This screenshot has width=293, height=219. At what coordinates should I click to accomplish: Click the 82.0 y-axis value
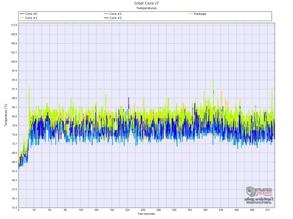(x=14, y=116)
